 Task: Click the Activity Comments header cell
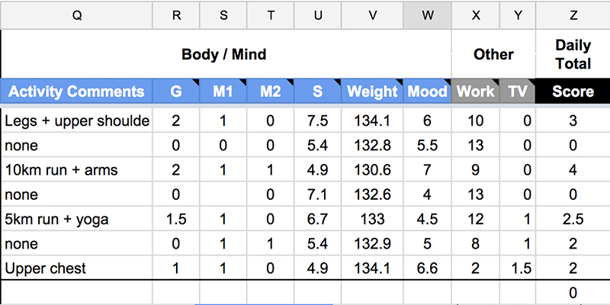[77, 91]
